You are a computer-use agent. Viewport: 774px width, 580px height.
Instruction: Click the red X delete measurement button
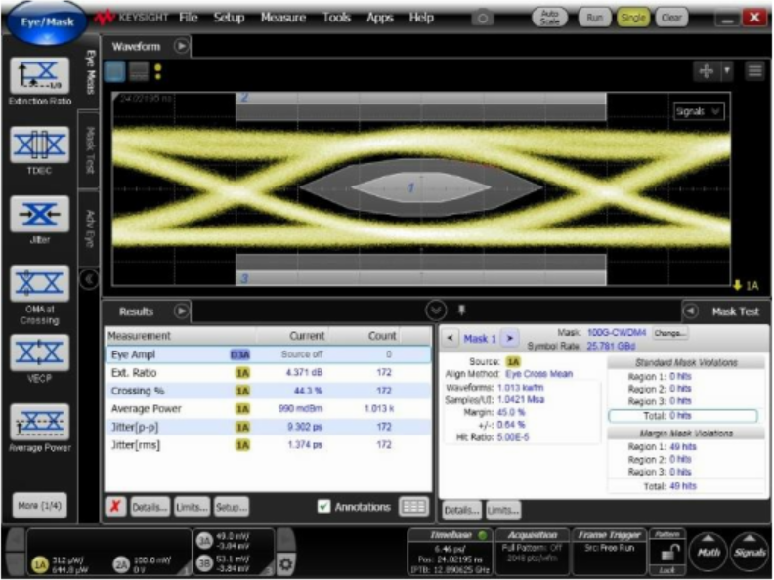point(115,507)
